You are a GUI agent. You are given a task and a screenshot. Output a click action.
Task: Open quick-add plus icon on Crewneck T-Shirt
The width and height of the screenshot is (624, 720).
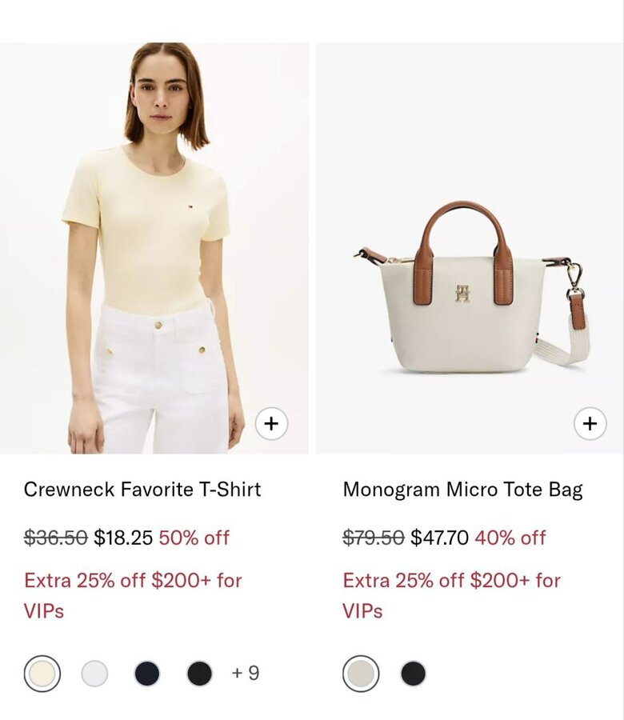coord(271,423)
